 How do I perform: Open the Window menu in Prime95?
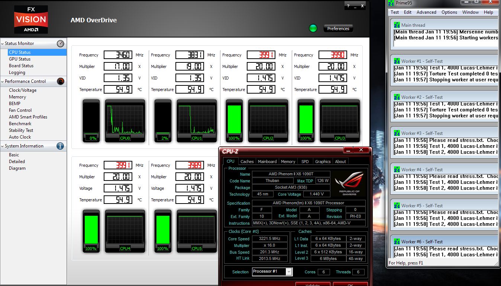tap(471, 12)
